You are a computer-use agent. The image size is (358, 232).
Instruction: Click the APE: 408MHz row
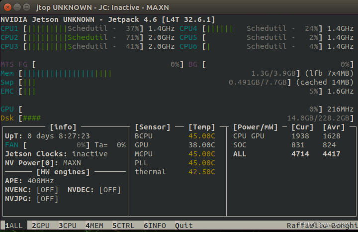point(29,181)
